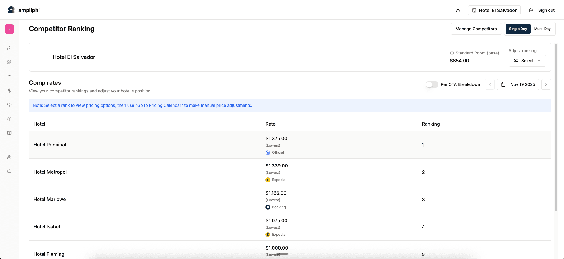Select the Hotel Metropol row name
Viewport: 564px width, 259px height.
click(x=50, y=172)
